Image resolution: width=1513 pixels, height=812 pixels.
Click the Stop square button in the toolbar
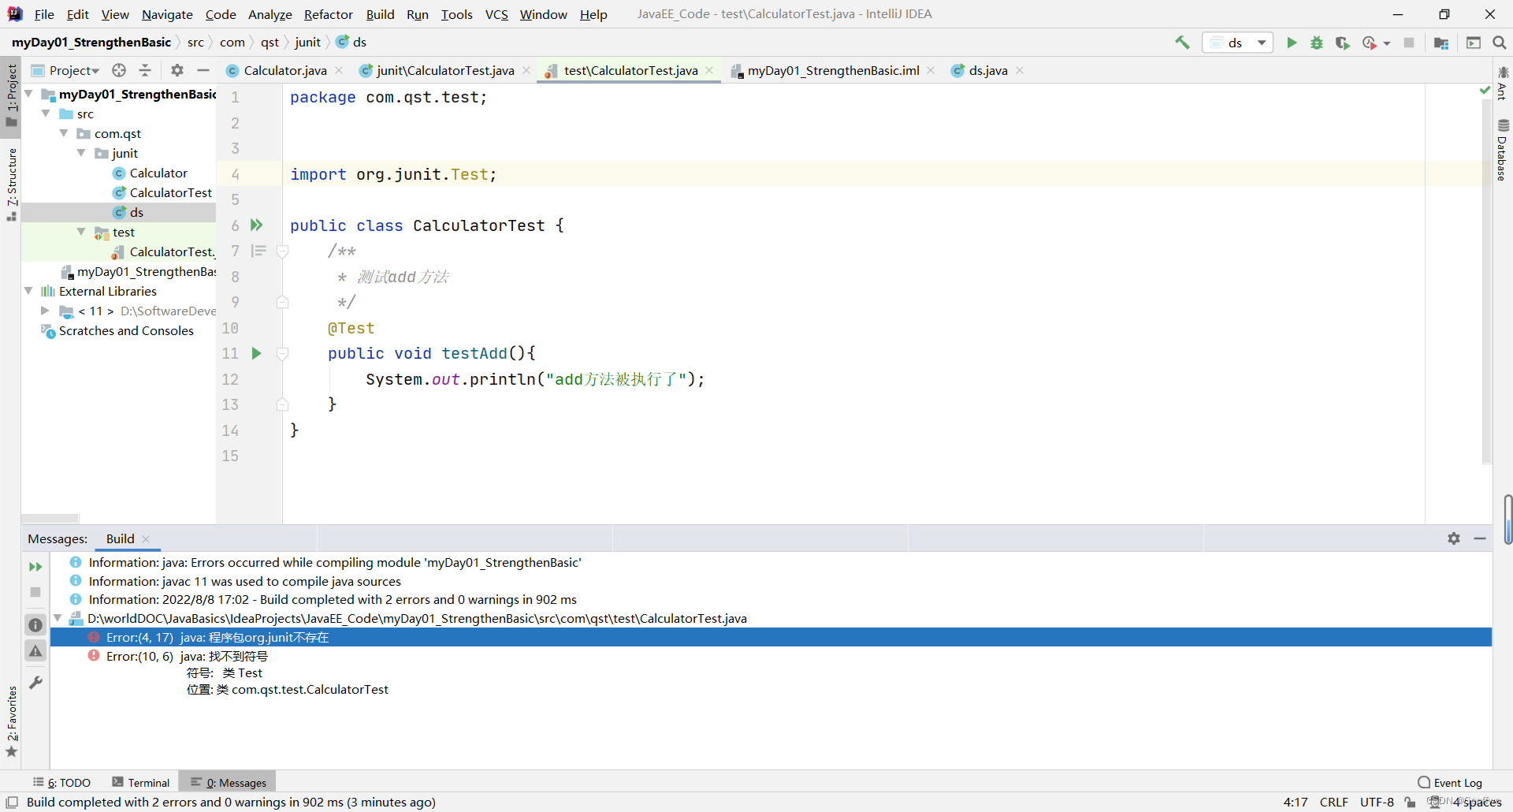(x=1409, y=43)
